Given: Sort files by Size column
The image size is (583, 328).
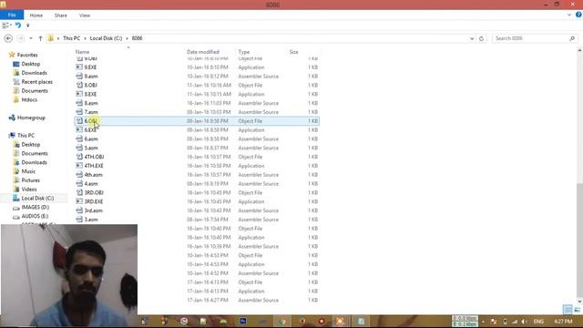Looking at the screenshot, I should [293, 52].
